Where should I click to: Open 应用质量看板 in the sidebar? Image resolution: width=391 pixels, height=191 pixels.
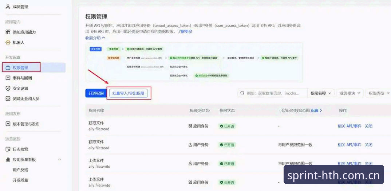pyautogui.click(x=24, y=160)
